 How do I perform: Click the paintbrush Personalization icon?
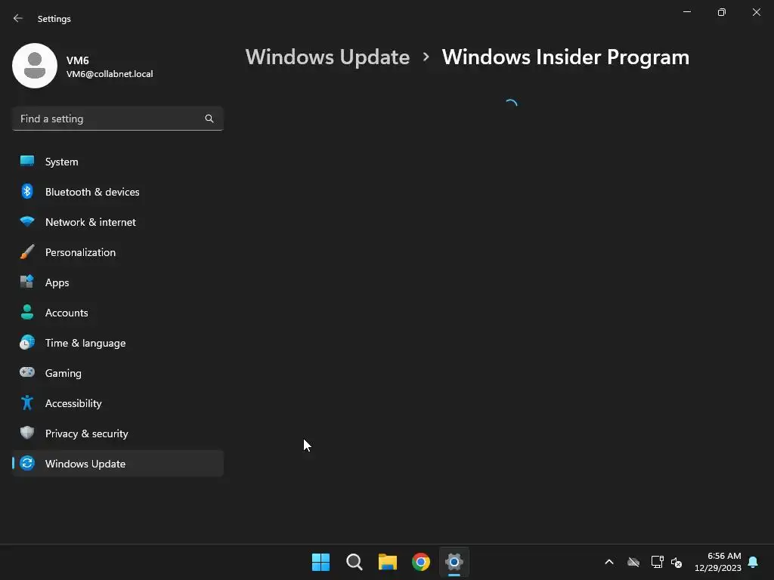[x=27, y=252]
